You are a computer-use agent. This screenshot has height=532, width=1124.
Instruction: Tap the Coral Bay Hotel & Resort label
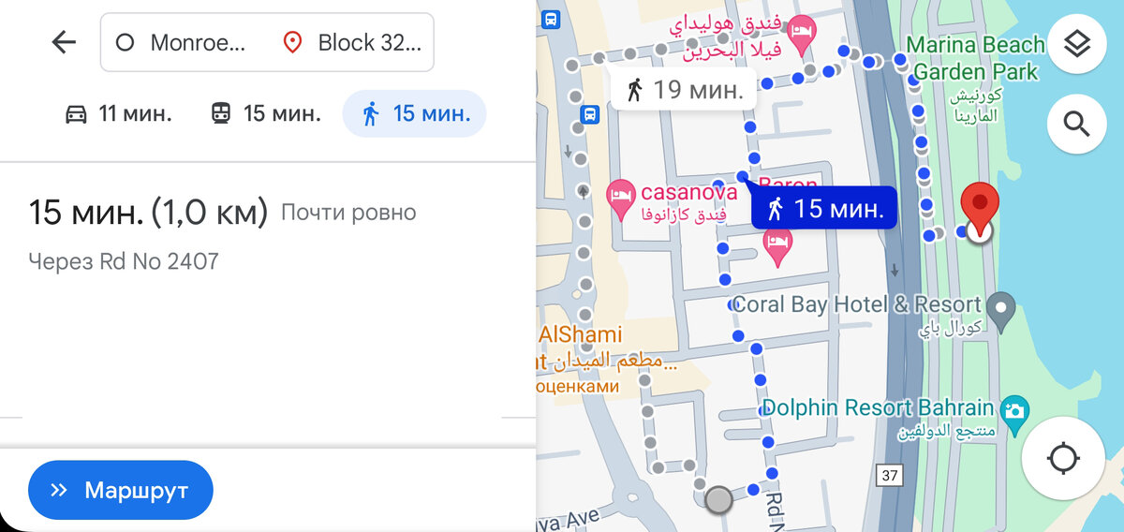pos(856,304)
